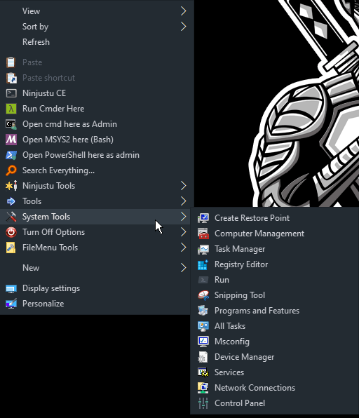Click the Snipping Tool scissors icon
The width and height of the screenshot is (359, 418).
click(203, 295)
